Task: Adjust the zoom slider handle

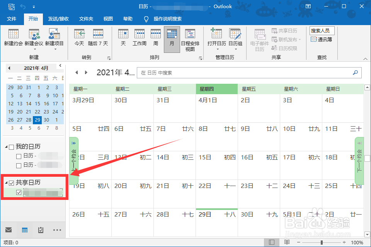Action: pyautogui.click(x=322, y=242)
